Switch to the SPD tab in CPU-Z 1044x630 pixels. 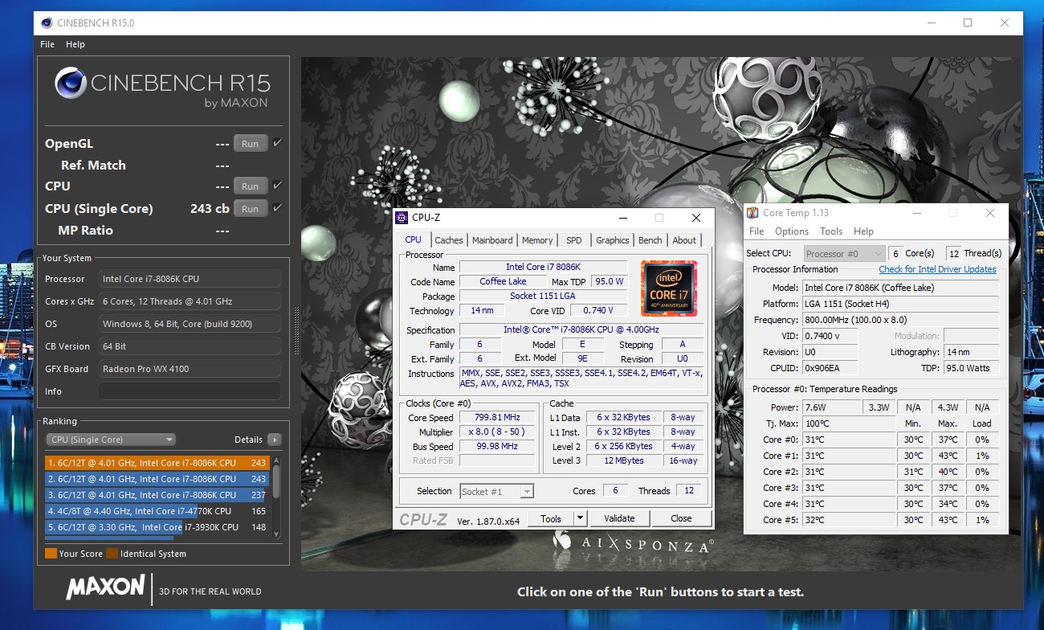(574, 240)
